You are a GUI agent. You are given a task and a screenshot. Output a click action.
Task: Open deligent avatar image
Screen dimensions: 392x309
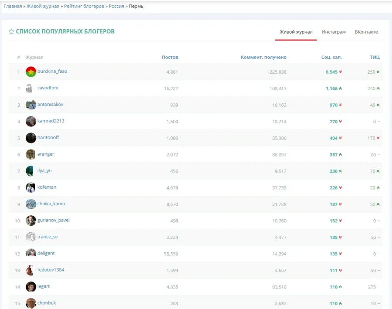point(31,253)
